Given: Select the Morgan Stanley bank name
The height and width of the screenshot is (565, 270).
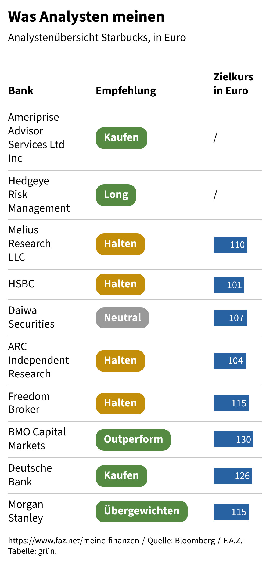Looking at the screenshot, I should 26,511.
